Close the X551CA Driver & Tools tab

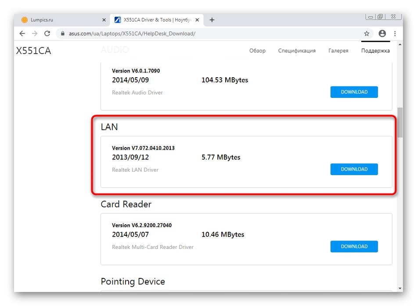pos(198,20)
